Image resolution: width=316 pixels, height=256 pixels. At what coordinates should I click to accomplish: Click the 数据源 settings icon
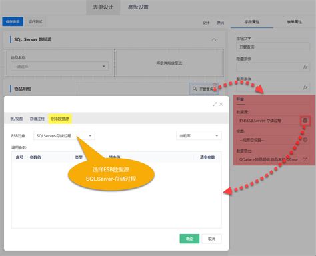point(305,120)
